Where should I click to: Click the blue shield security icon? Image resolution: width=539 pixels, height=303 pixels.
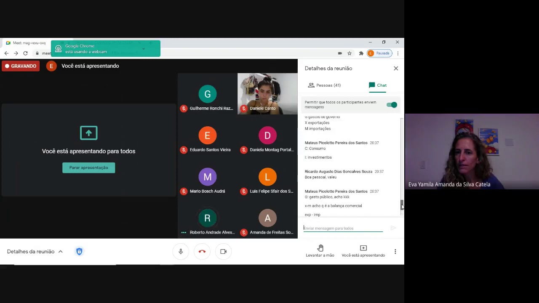79,251
